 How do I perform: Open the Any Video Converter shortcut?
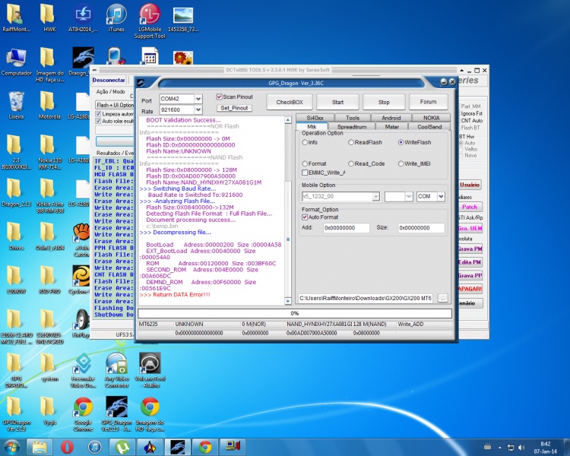click(x=116, y=370)
